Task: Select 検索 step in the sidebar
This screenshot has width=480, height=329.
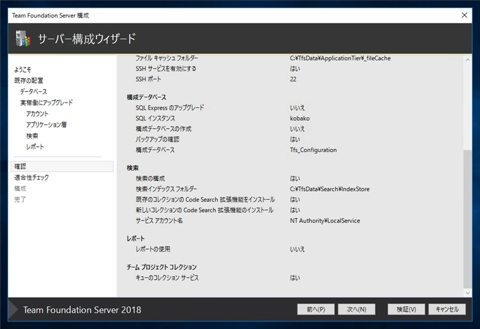Action: point(32,136)
